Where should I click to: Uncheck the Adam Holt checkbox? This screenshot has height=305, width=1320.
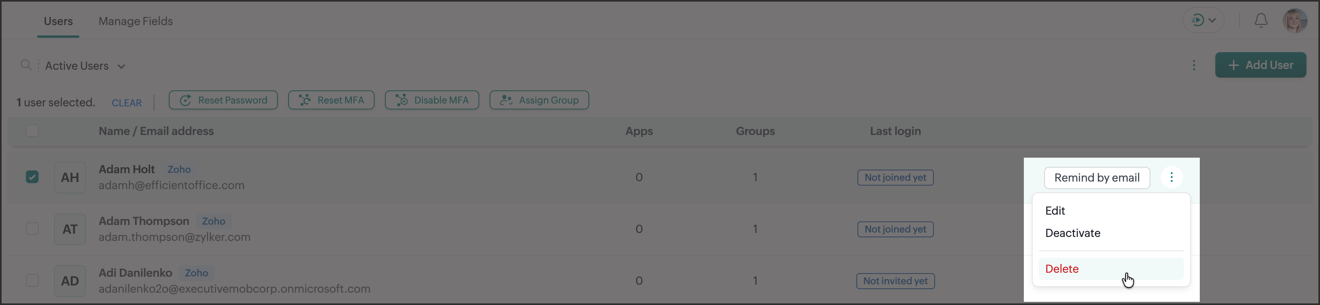click(x=32, y=177)
